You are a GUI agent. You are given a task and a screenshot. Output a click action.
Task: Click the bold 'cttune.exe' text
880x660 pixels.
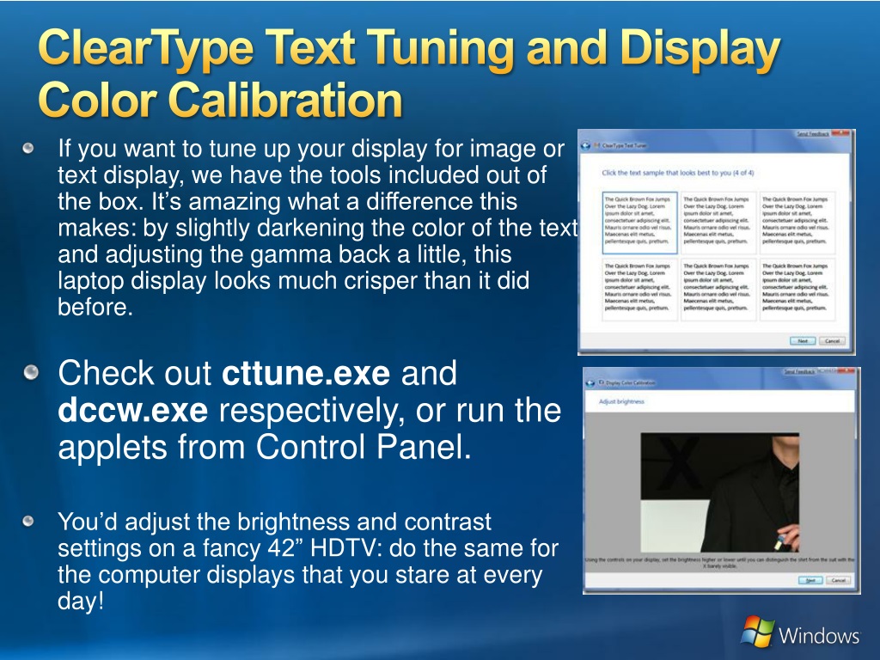[x=306, y=373]
